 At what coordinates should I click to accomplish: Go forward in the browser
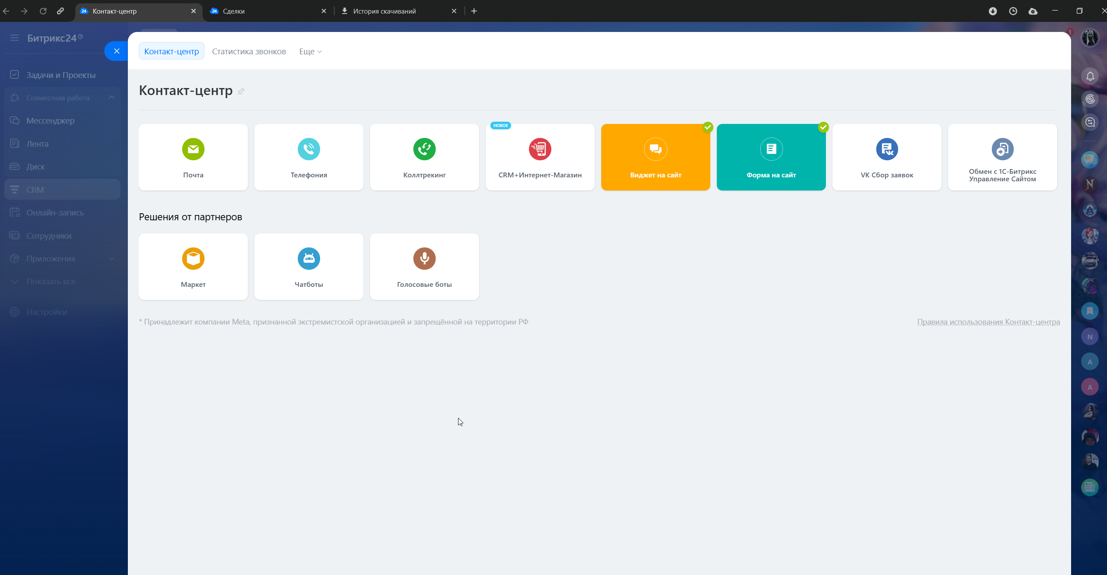tap(24, 11)
